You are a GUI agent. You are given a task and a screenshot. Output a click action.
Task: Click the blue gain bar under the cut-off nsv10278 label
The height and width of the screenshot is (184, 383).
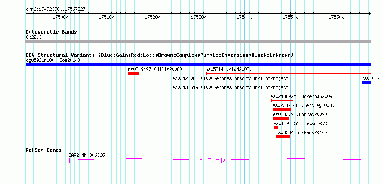366,83
